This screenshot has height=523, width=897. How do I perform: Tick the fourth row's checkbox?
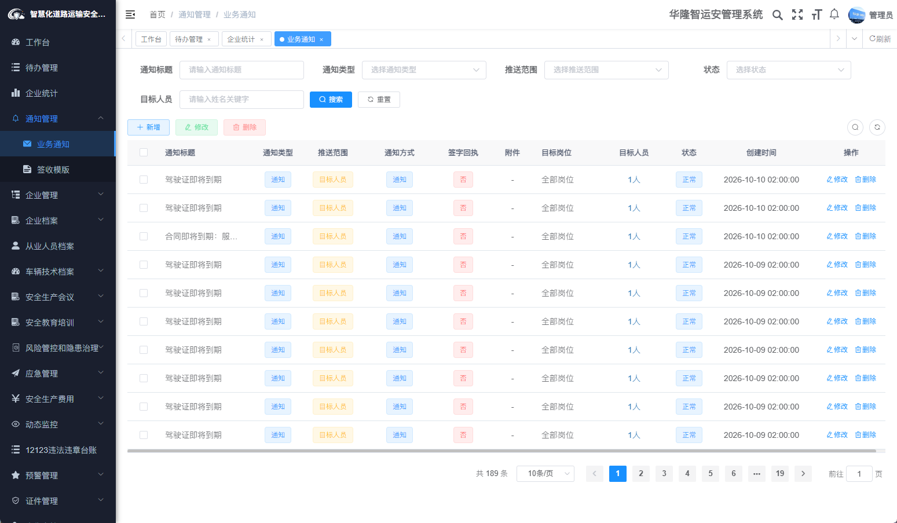(x=144, y=265)
